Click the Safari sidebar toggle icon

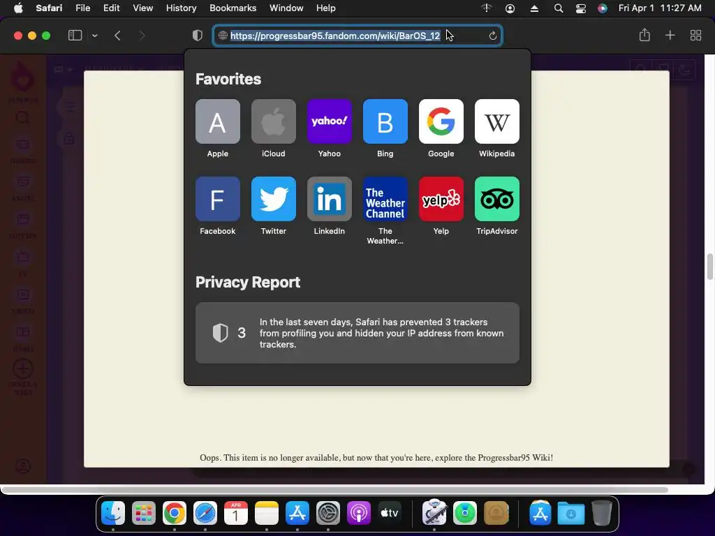(x=75, y=36)
